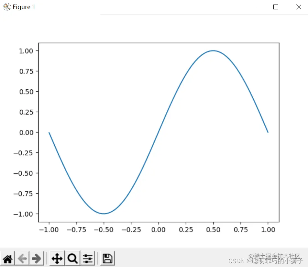The image size is (308, 267).
Task: Go back to the previous view
Action: (22, 259)
